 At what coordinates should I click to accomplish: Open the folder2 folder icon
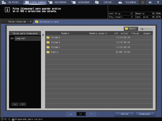pos(48,42)
